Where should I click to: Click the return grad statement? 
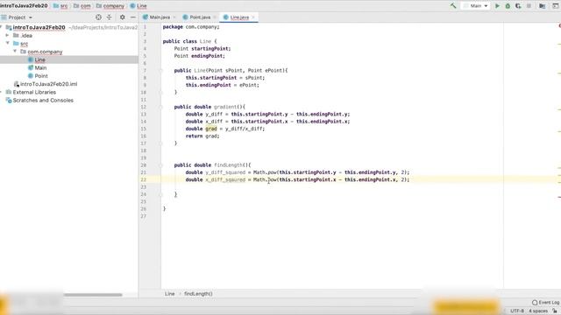point(202,136)
